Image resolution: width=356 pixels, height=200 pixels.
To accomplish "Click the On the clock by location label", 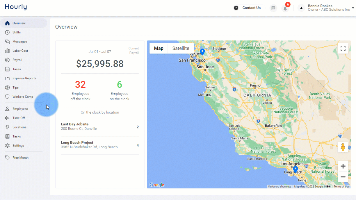I will pos(100,112).
